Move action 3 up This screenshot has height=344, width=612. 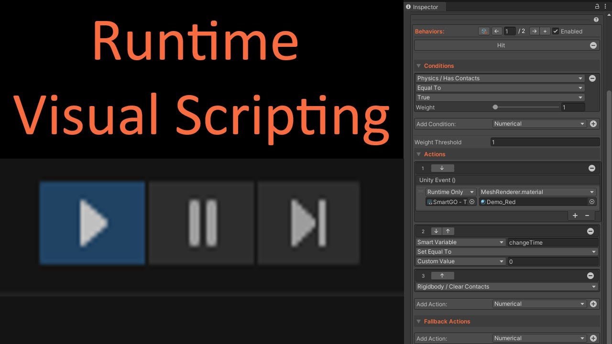click(442, 276)
